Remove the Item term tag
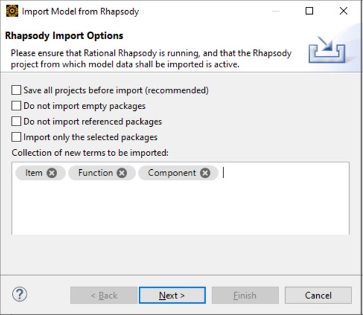Viewport: 363px width, 315px height. 51,173
